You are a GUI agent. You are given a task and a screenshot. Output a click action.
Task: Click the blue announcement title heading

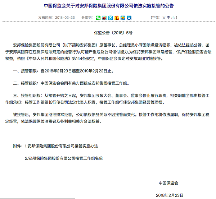109,6
